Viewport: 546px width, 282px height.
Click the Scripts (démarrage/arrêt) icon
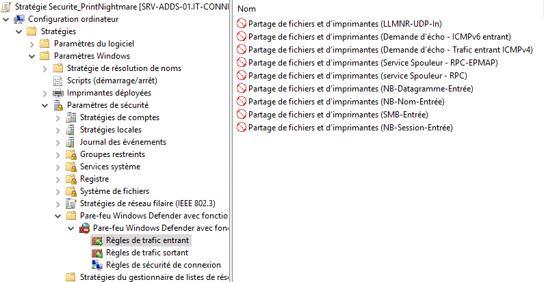(58, 81)
